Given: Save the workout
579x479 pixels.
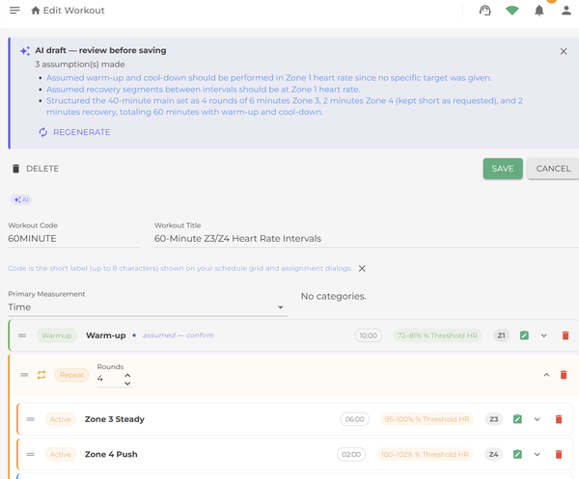Looking at the screenshot, I should (x=503, y=169).
